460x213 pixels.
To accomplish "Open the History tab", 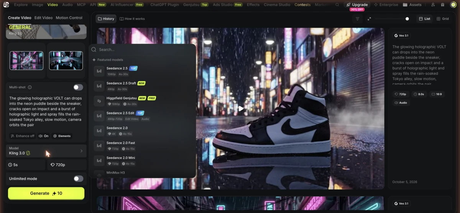I will [106, 19].
